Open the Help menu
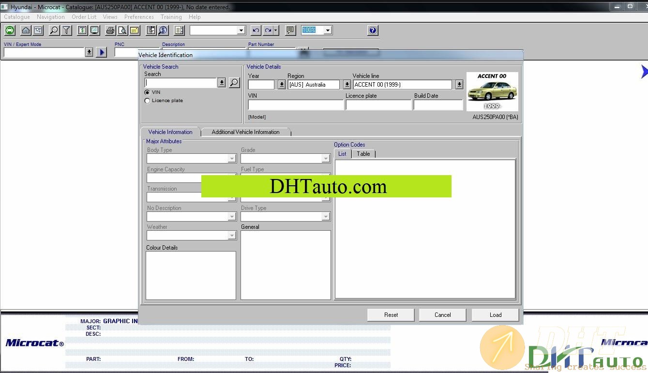This screenshot has height=373, width=648. [195, 17]
